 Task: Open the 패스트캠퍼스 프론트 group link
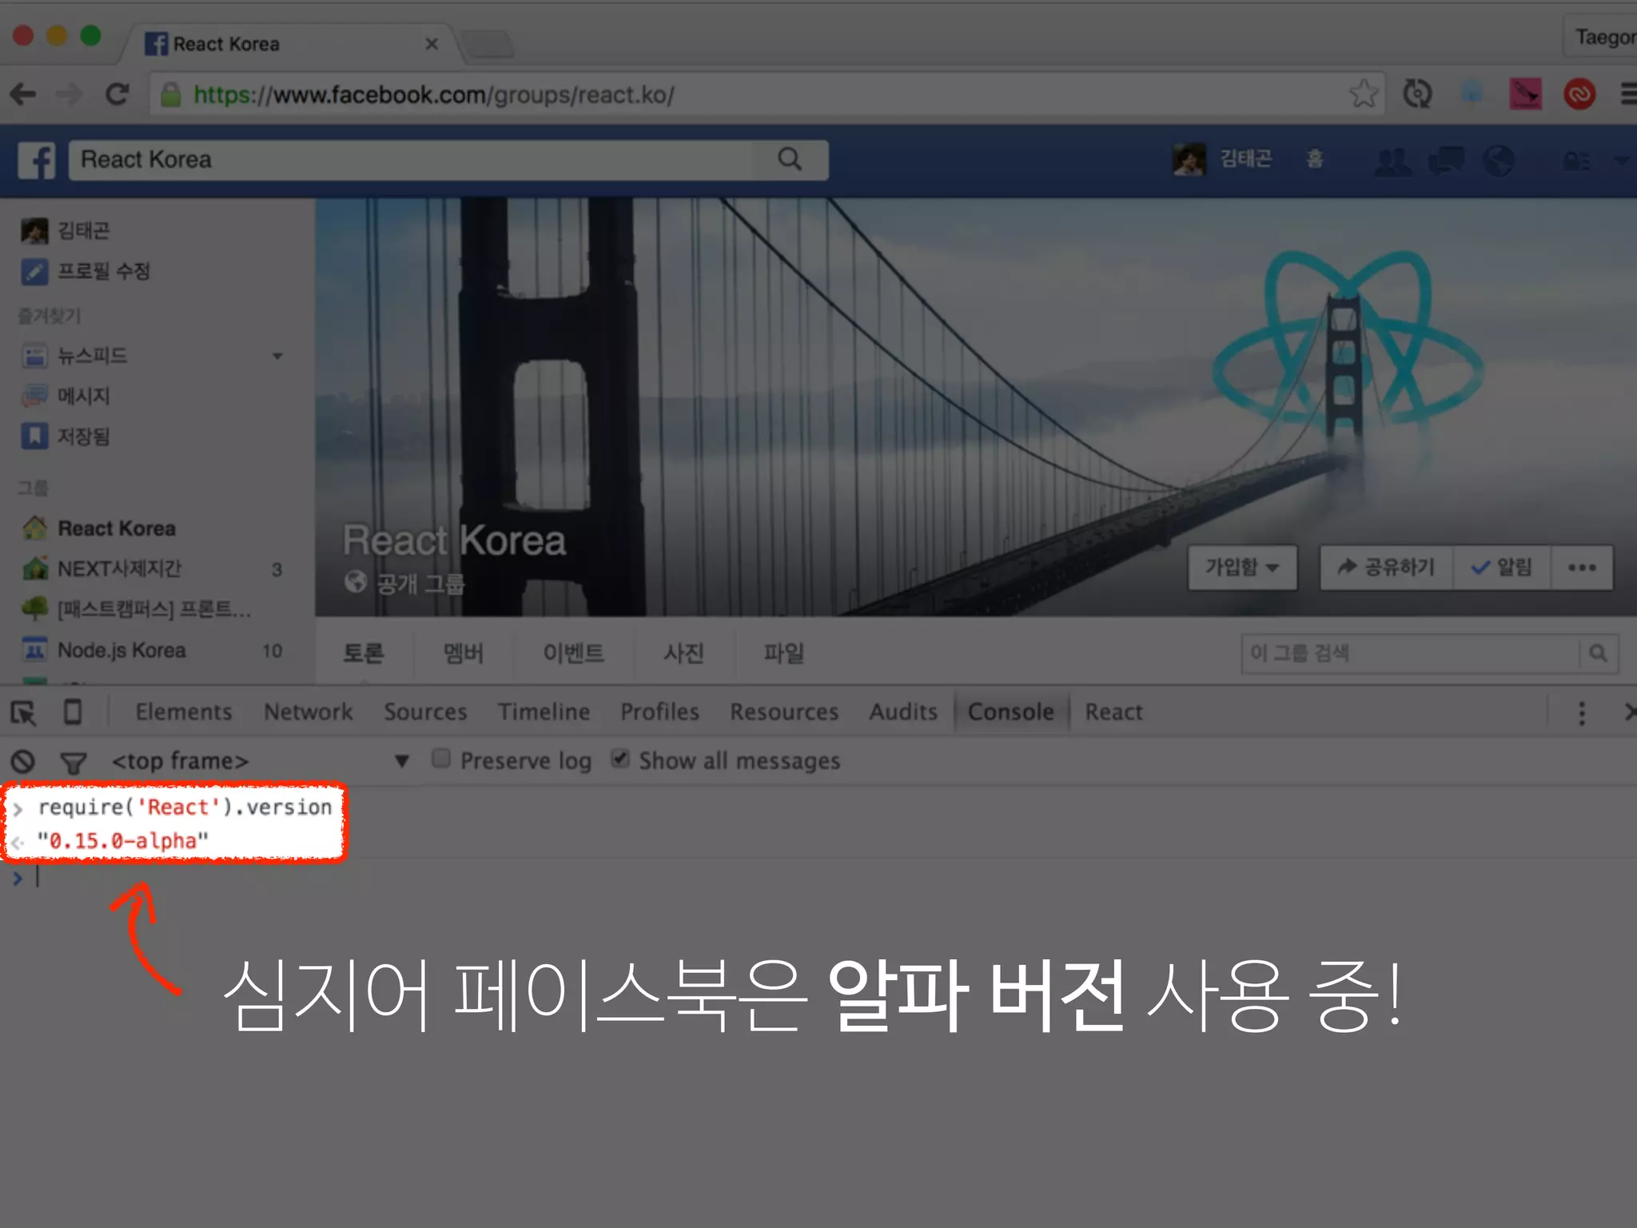pyautogui.click(x=154, y=609)
